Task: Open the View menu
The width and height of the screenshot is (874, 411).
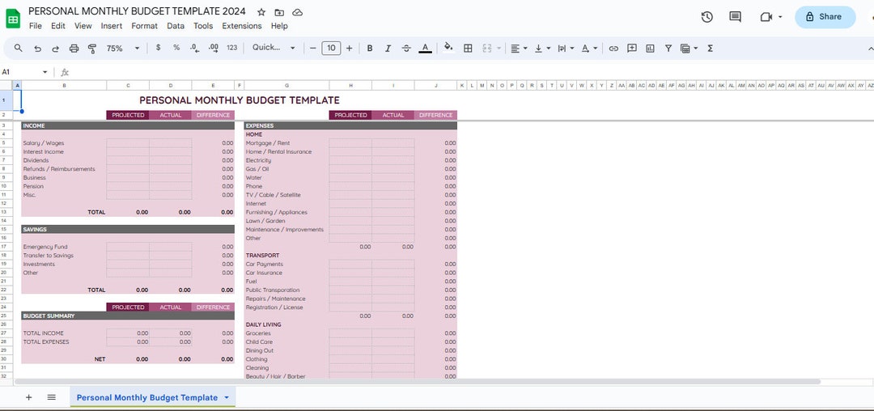Action: pyautogui.click(x=83, y=26)
